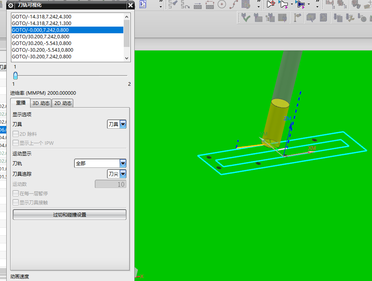This screenshot has width=372, height=281.
Task: Click the stacked pages with pencil icon
Action: (311, 18)
